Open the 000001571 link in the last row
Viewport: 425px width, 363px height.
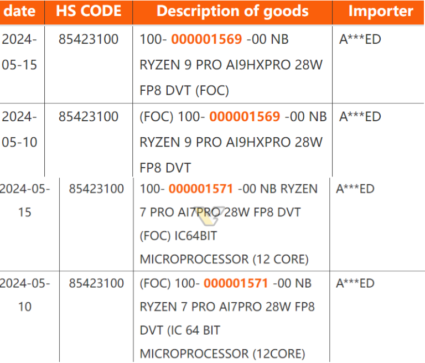[236, 283]
